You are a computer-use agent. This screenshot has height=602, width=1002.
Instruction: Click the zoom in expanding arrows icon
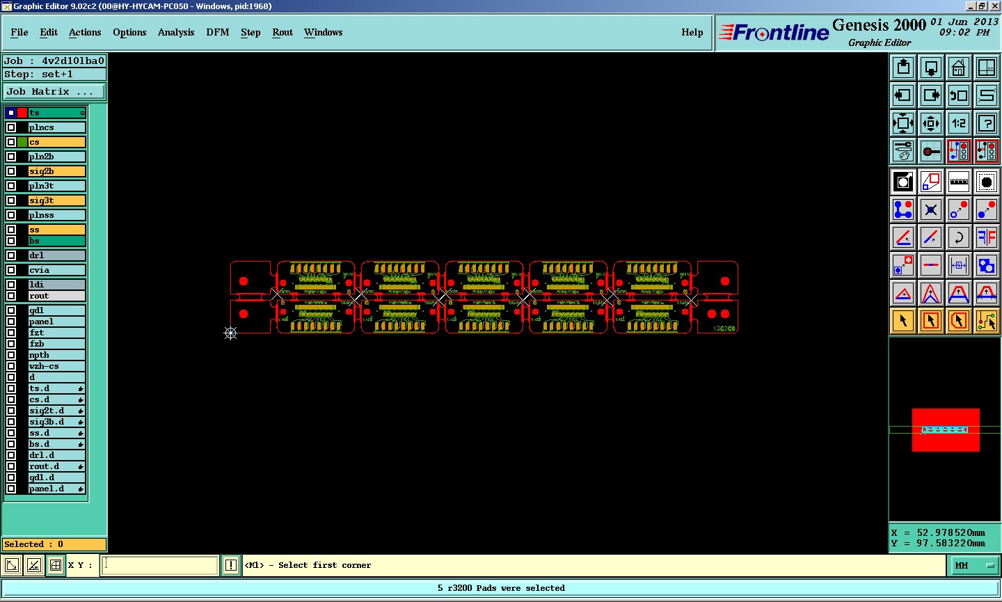click(903, 123)
